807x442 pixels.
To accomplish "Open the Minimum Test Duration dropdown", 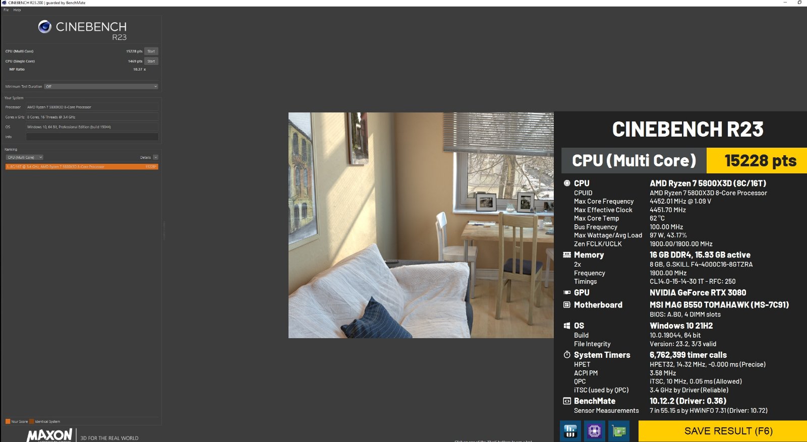I will coord(101,87).
